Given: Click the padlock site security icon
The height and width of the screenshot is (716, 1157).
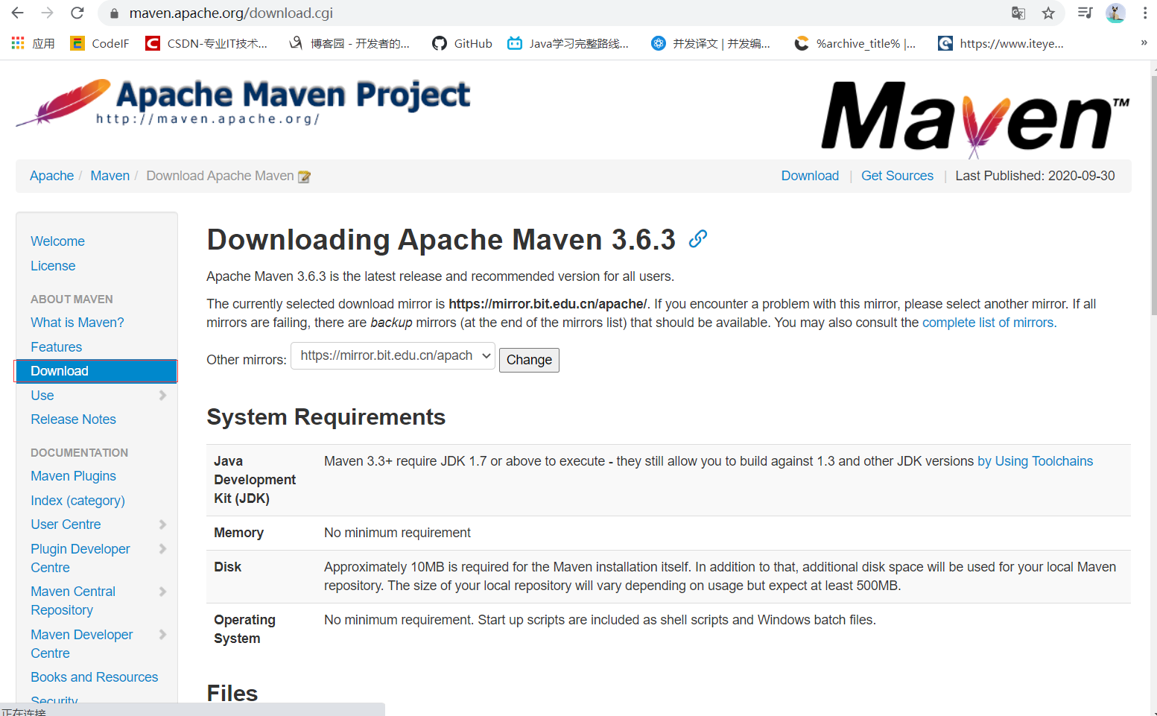Looking at the screenshot, I should pos(114,13).
